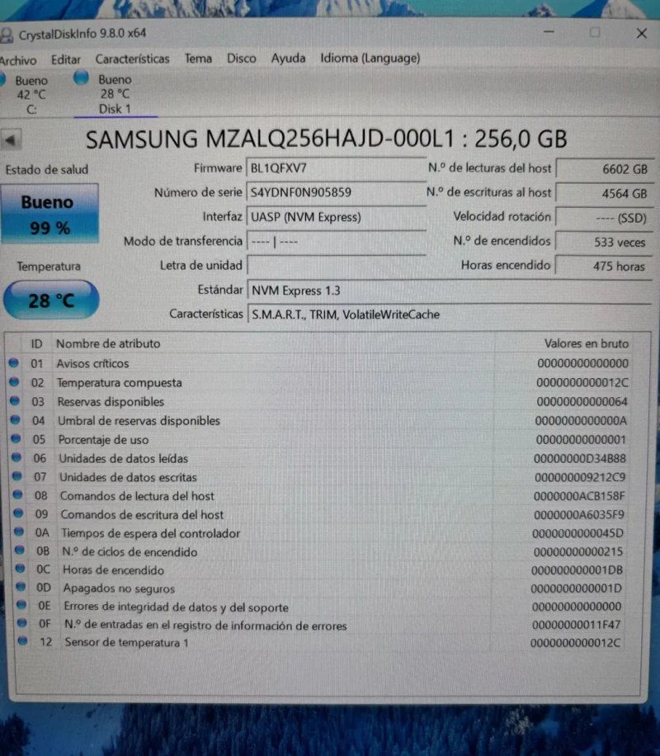Click the CrystalDiskInfo title bar app icon
Image resolution: width=660 pixels, height=756 pixels.
click(7, 34)
